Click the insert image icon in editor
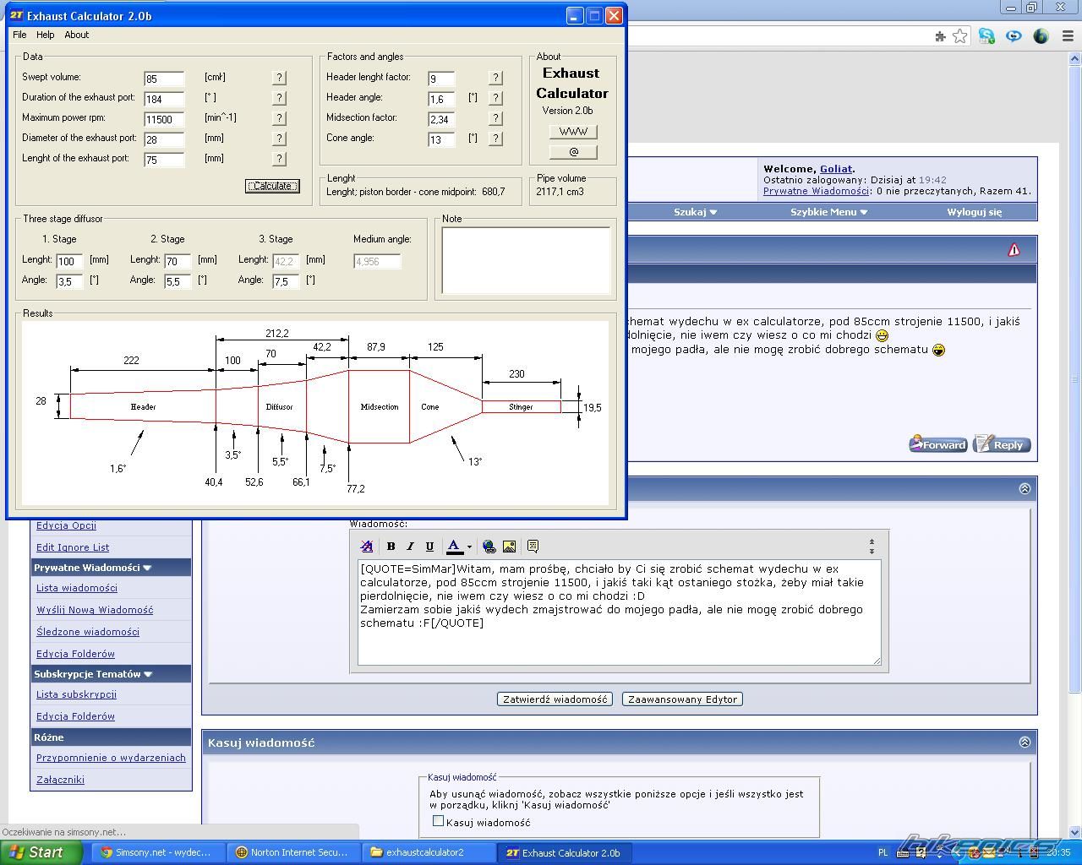The height and width of the screenshot is (865, 1082). 509,547
